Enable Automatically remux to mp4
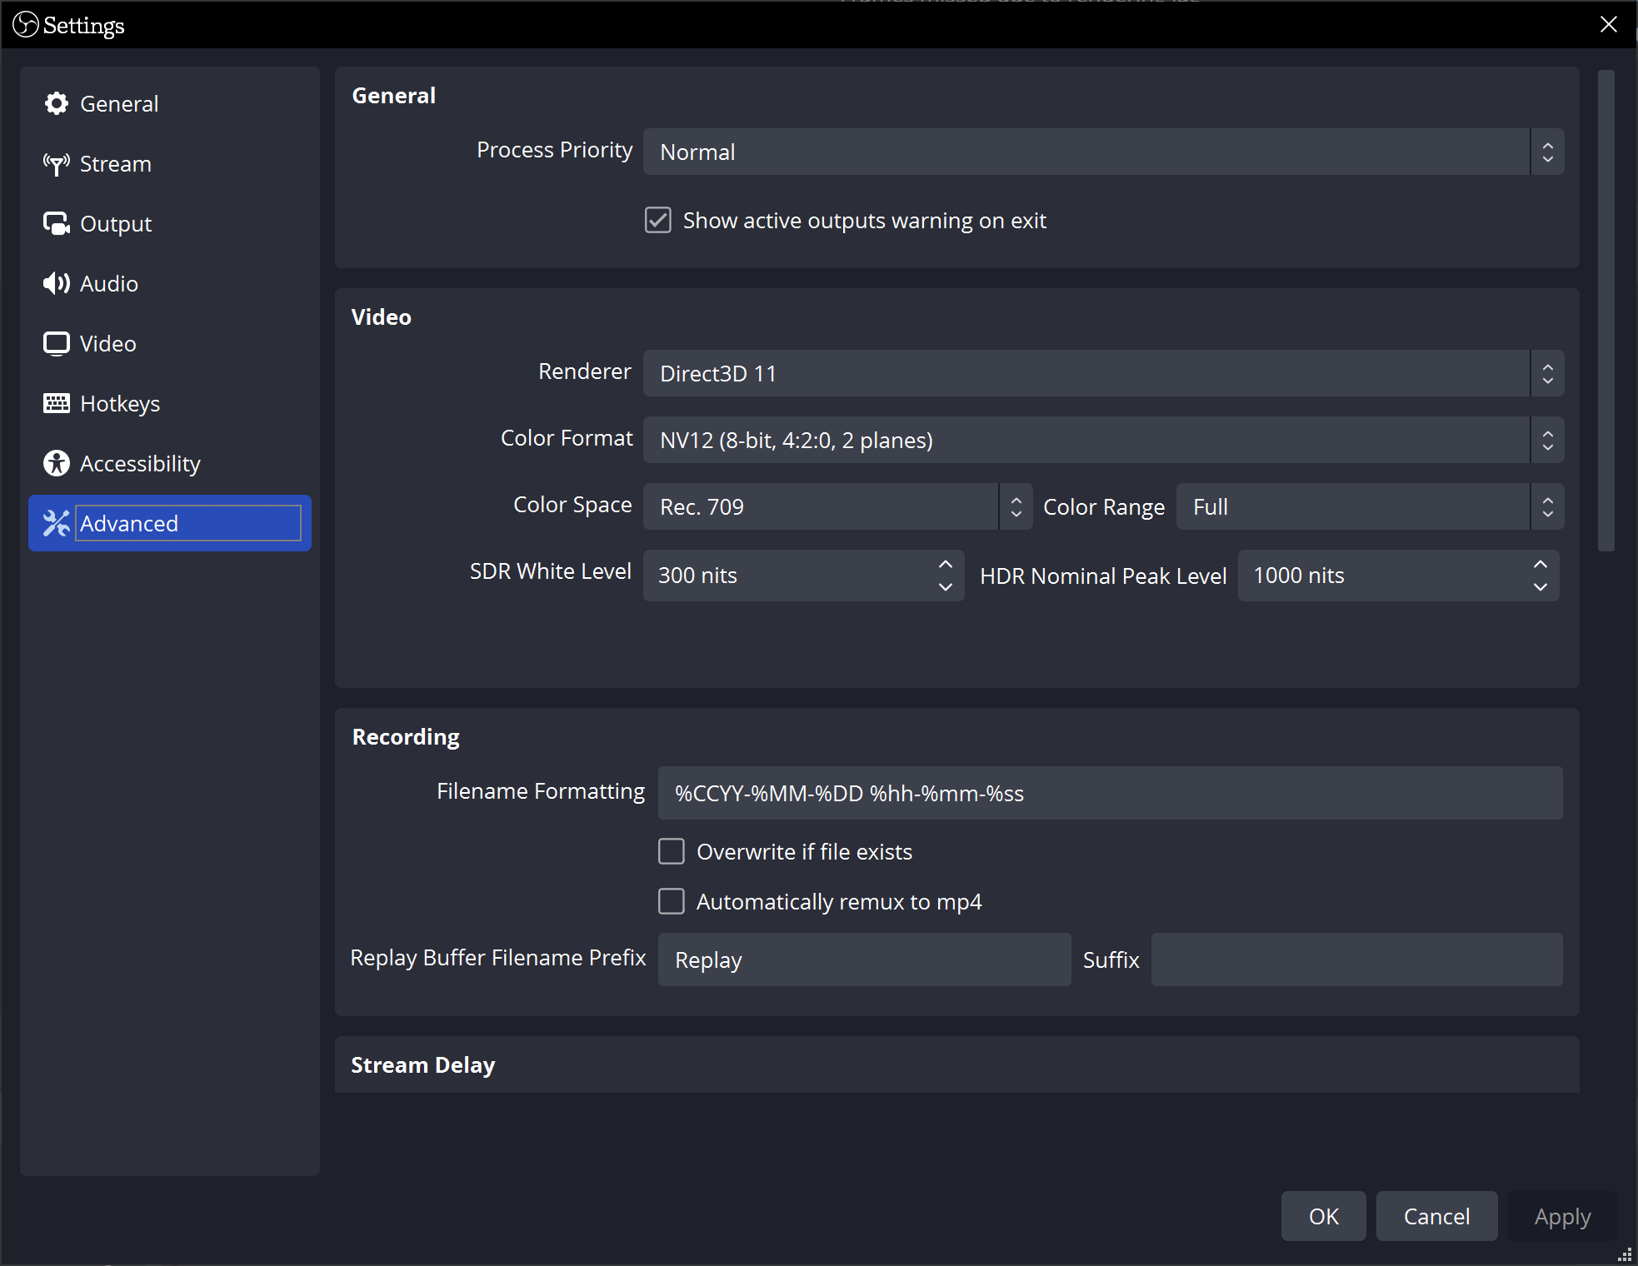 click(671, 901)
